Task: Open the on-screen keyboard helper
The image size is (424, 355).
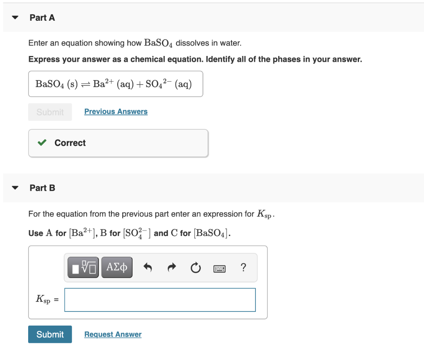Action: 219,268
